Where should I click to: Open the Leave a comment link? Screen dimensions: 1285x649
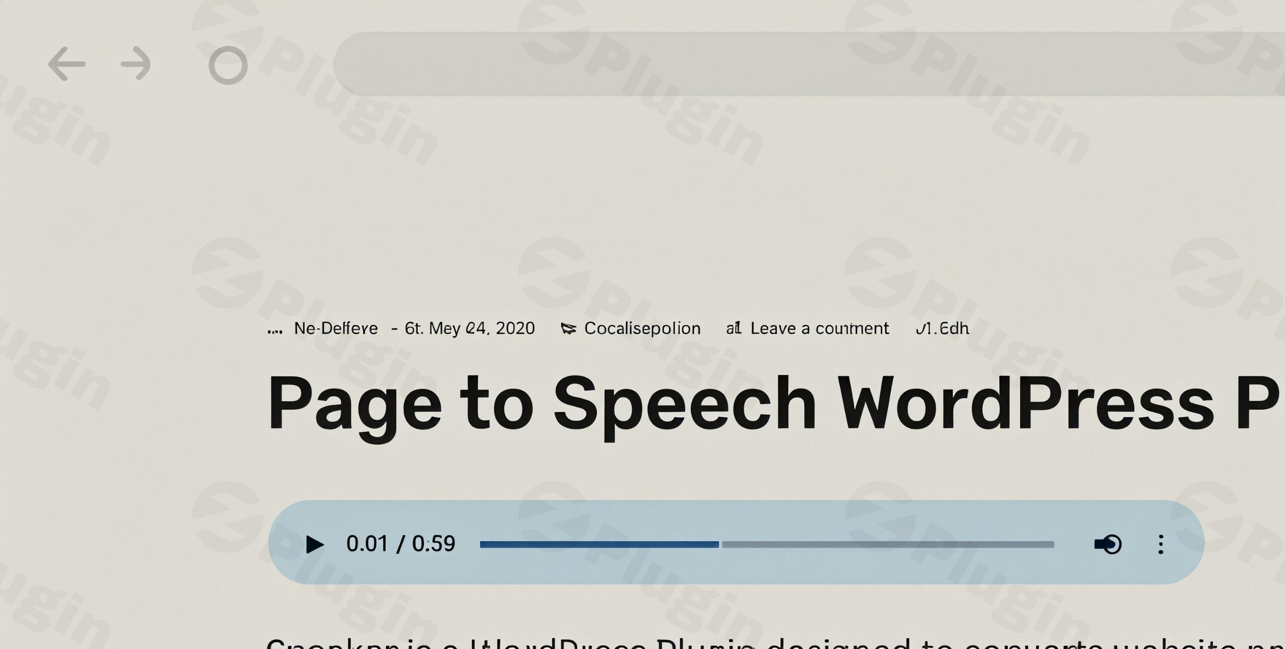click(x=819, y=328)
